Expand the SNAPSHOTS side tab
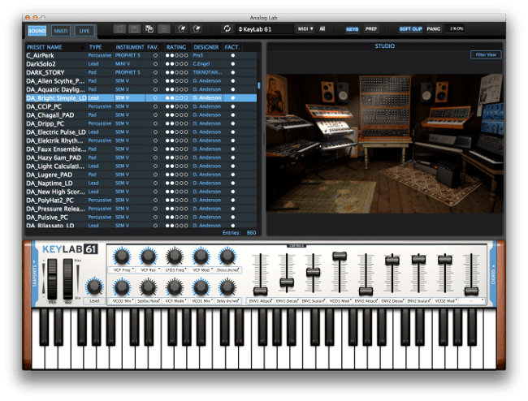The width and height of the screenshot is (528, 401). [x=34, y=273]
